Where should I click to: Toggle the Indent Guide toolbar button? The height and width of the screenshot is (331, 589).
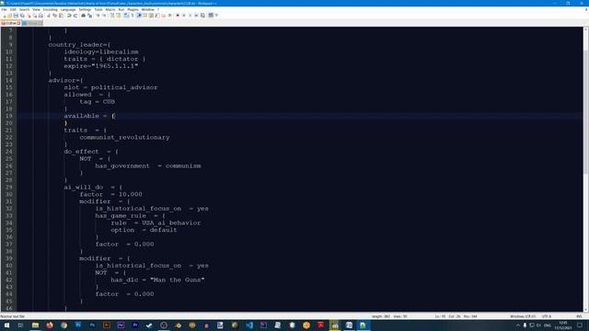click(139, 16)
